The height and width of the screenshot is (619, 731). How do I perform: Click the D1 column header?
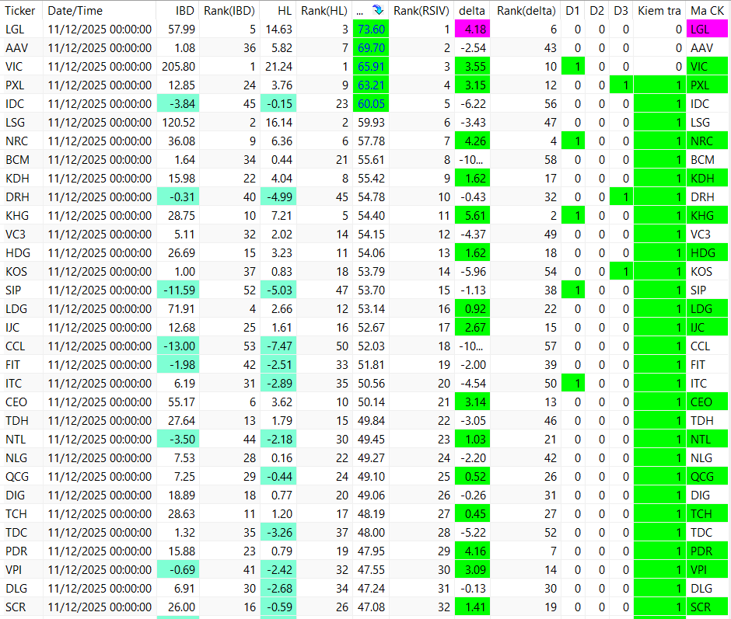[x=573, y=10]
